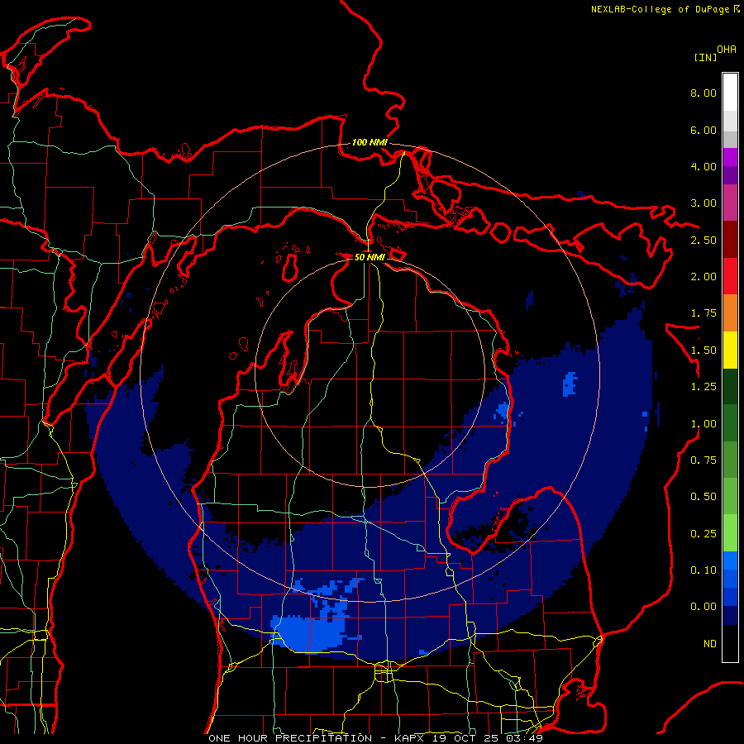Choose the maroon swatch beside 2.50

(x=730, y=240)
